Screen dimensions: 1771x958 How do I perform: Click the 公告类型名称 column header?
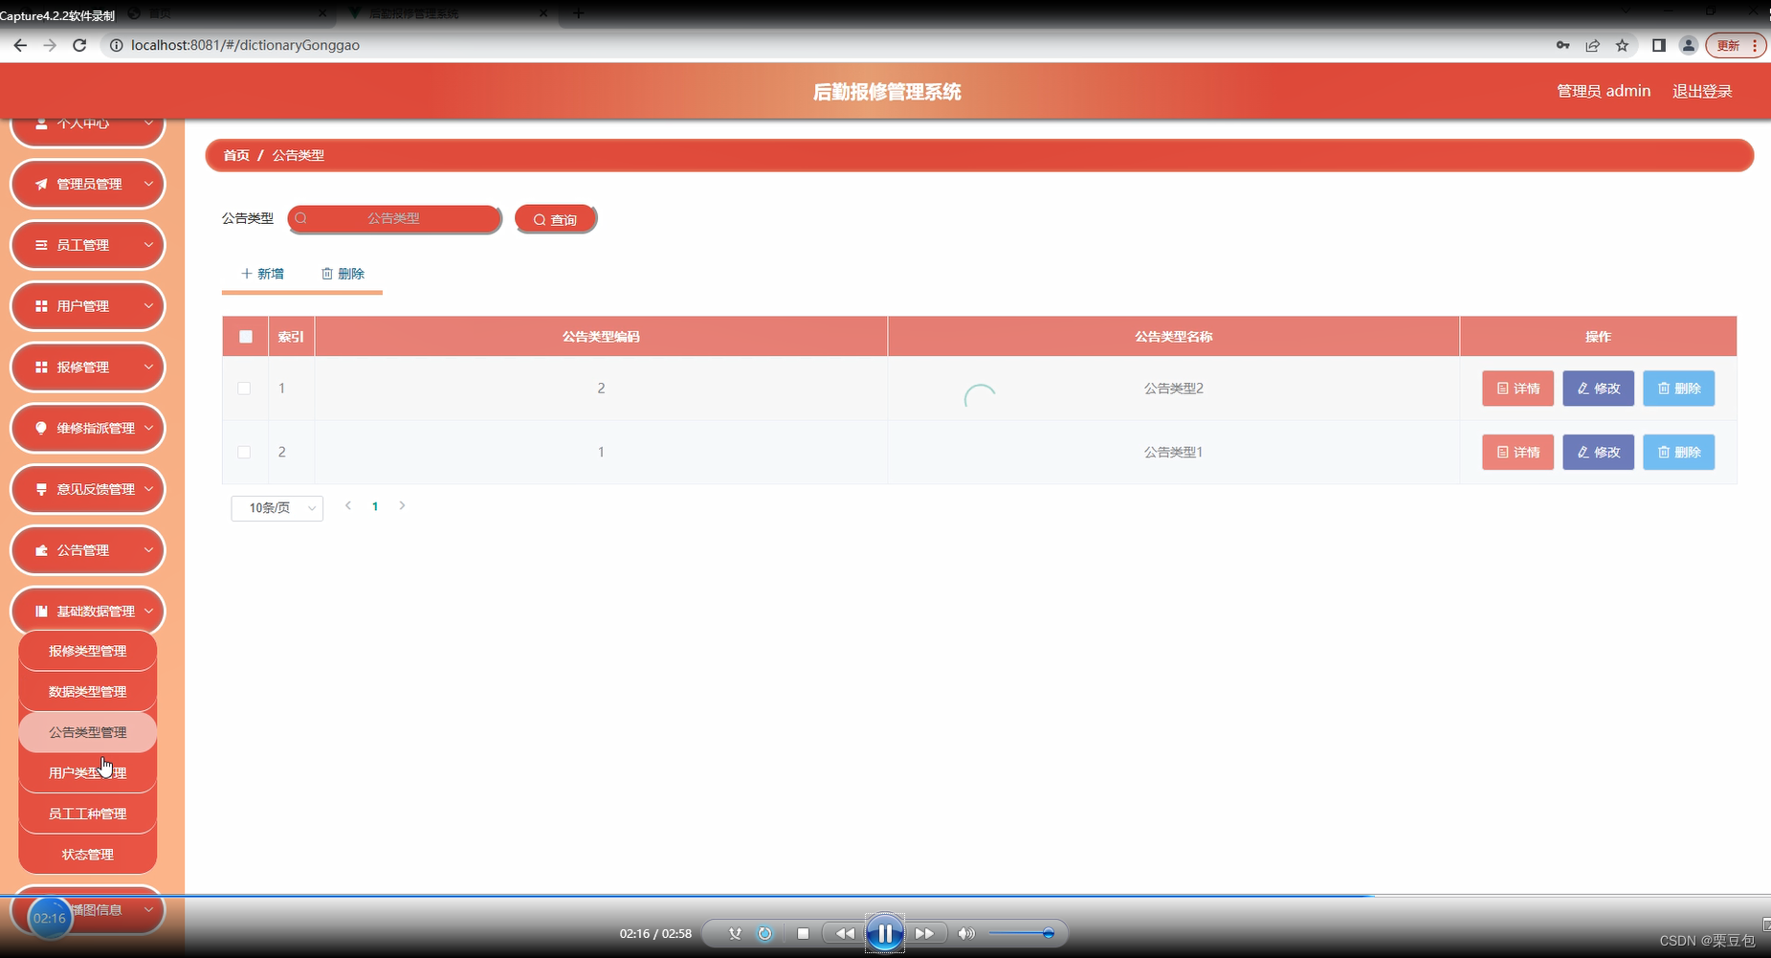point(1174,337)
